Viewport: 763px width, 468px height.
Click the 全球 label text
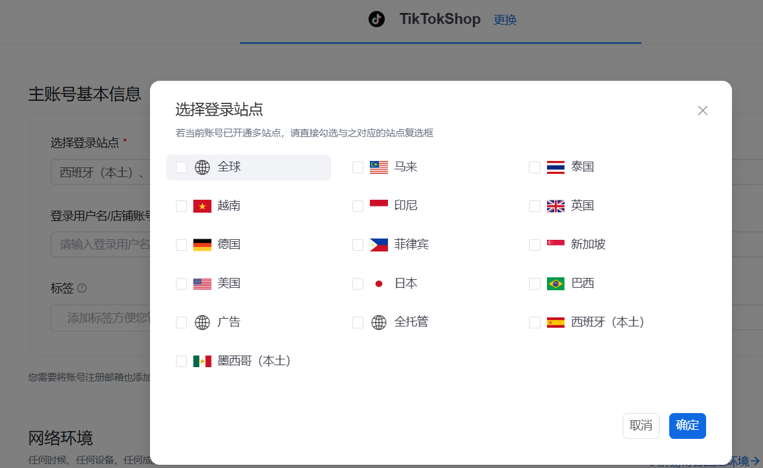click(229, 167)
